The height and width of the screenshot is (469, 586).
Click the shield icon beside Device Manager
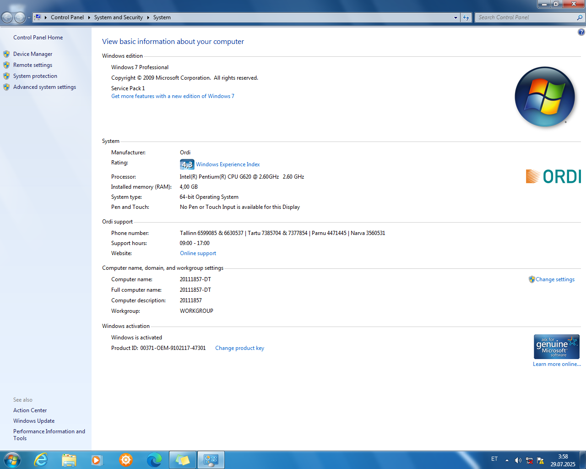pyautogui.click(x=6, y=54)
